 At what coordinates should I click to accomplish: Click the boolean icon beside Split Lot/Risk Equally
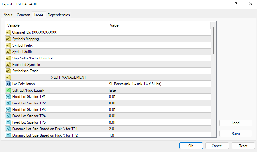tap(8, 90)
